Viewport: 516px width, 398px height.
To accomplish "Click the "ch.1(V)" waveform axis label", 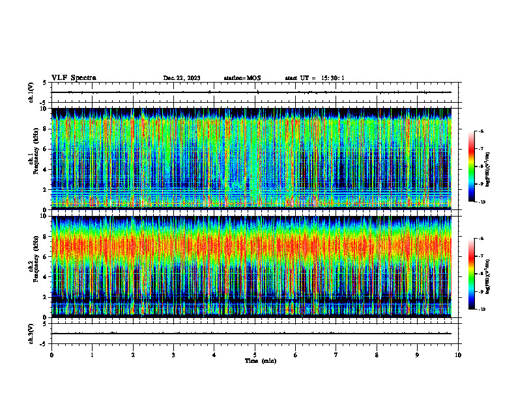I will pos(31,92).
